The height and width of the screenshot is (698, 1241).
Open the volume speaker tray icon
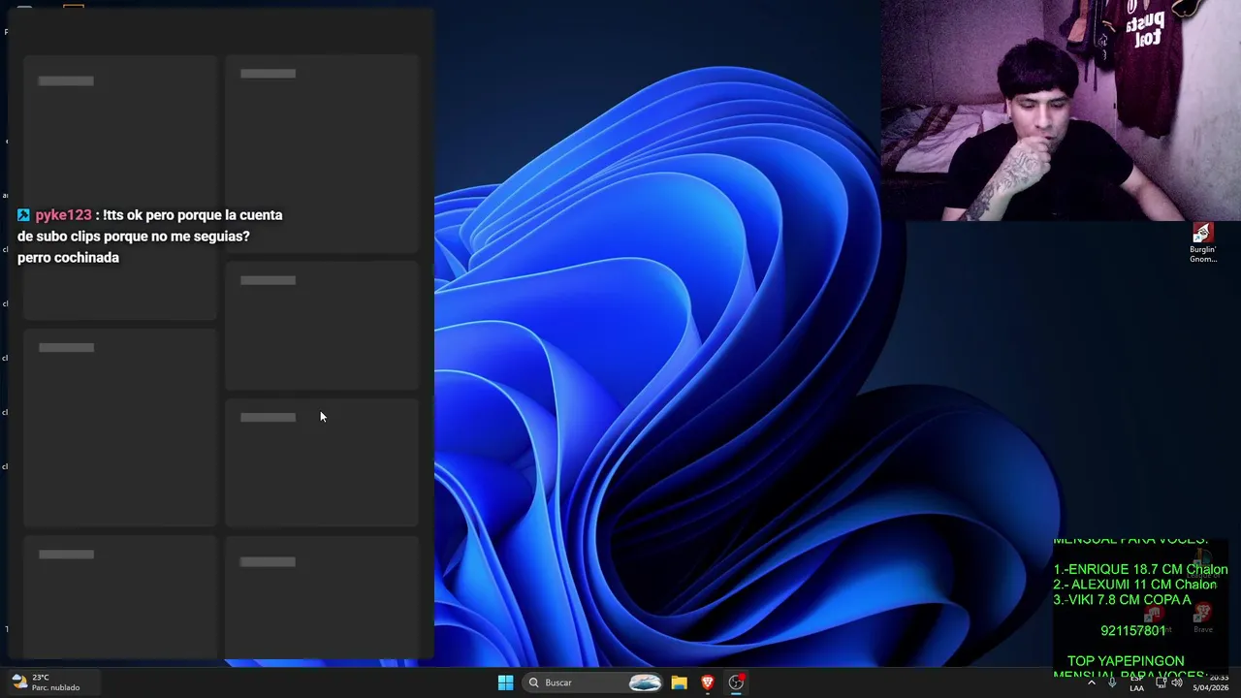tap(1177, 682)
